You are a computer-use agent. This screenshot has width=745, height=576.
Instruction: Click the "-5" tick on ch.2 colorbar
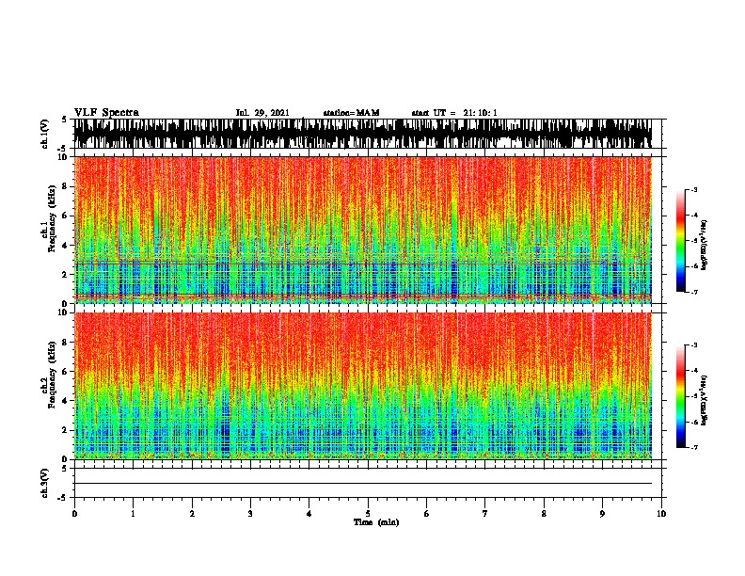[x=694, y=396]
